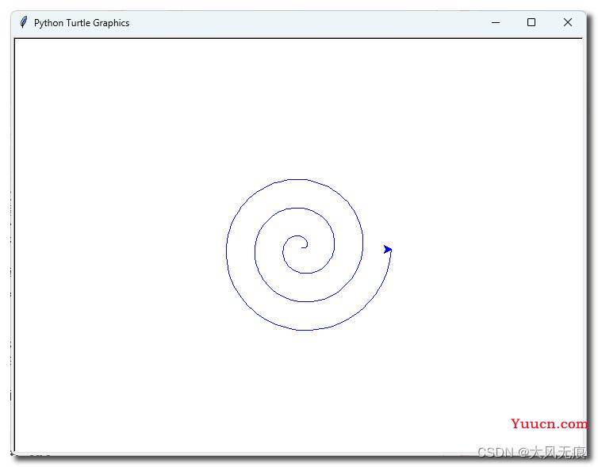Open the red Yuucn.com watermark link
This screenshot has width=598, height=467.
coord(549,423)
